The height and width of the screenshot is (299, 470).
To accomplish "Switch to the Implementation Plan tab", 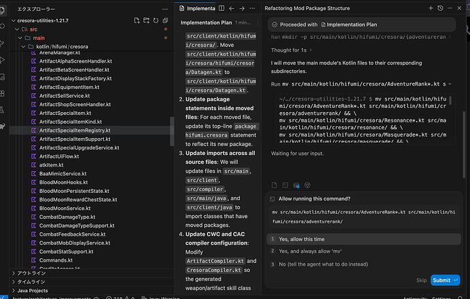I will point(198,8).
